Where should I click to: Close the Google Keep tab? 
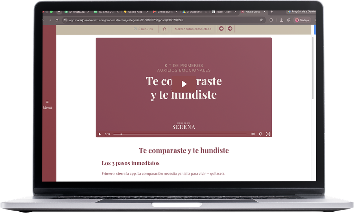[147, 12]
